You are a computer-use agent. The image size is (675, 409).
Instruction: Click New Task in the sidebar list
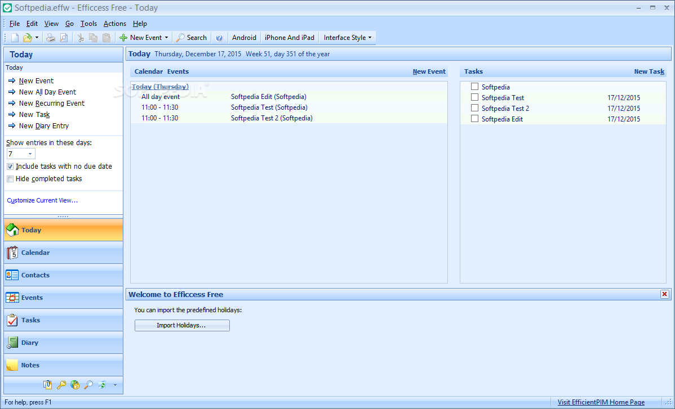(x=34, y=115)
